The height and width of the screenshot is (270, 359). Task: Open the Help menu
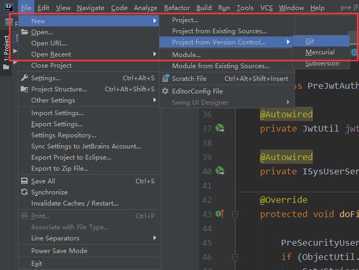317,8
